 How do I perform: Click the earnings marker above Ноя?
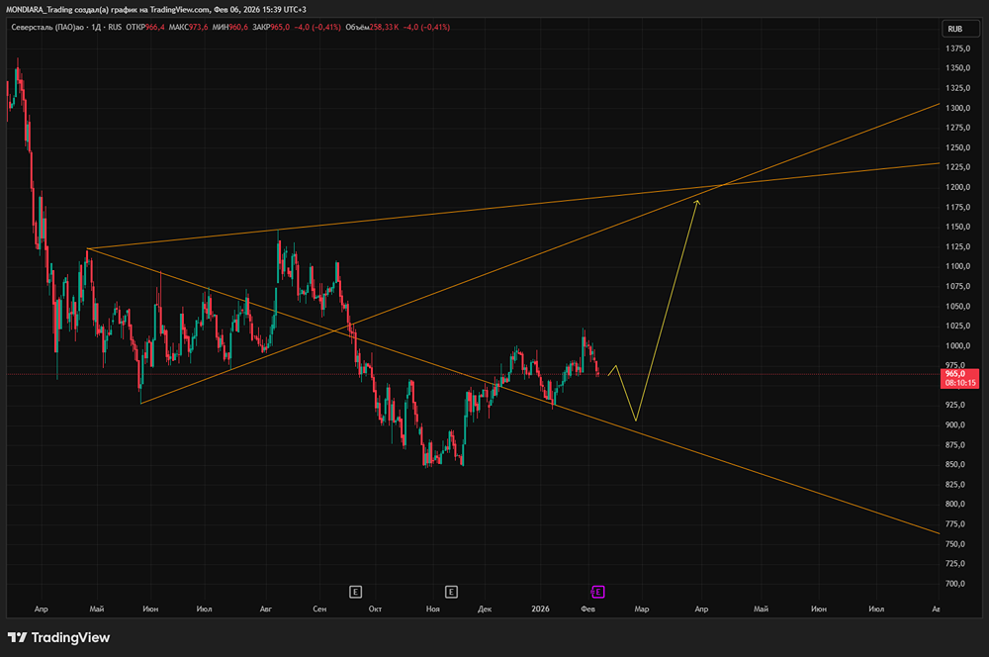(451, 592)
